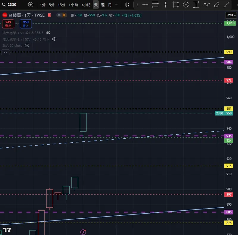
Task: Select the 1小時 interval
Action: click(x=73, y=5)
